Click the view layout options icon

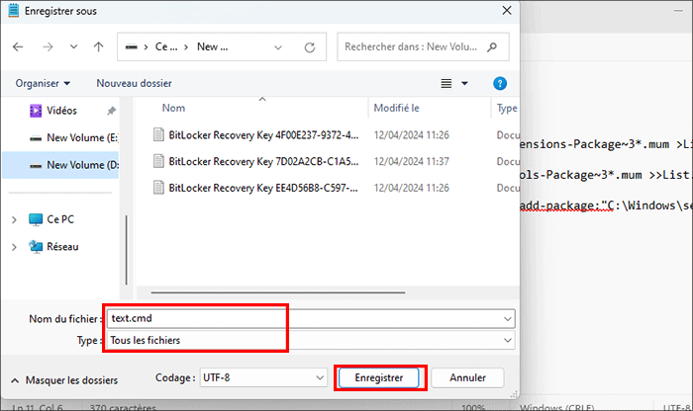point(447,84)
